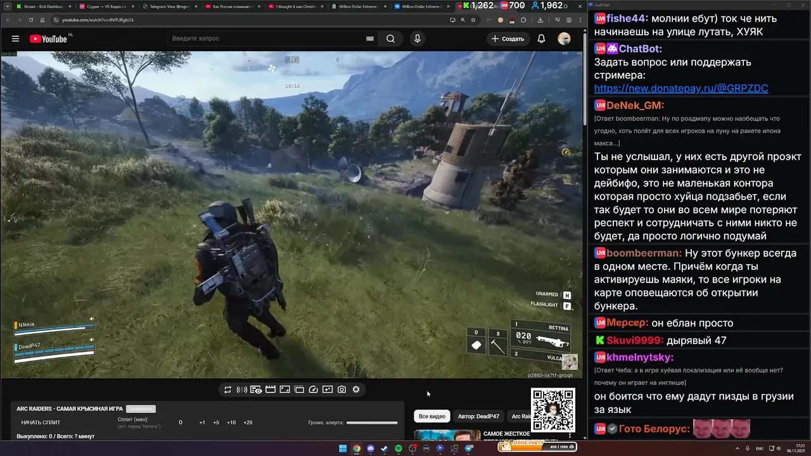Open the donatepay.ru link in chat
811x456 pixels.
tap(681, 89)
